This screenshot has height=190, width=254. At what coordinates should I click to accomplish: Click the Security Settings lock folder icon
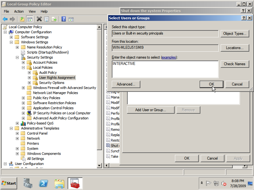tap(23, 57)
